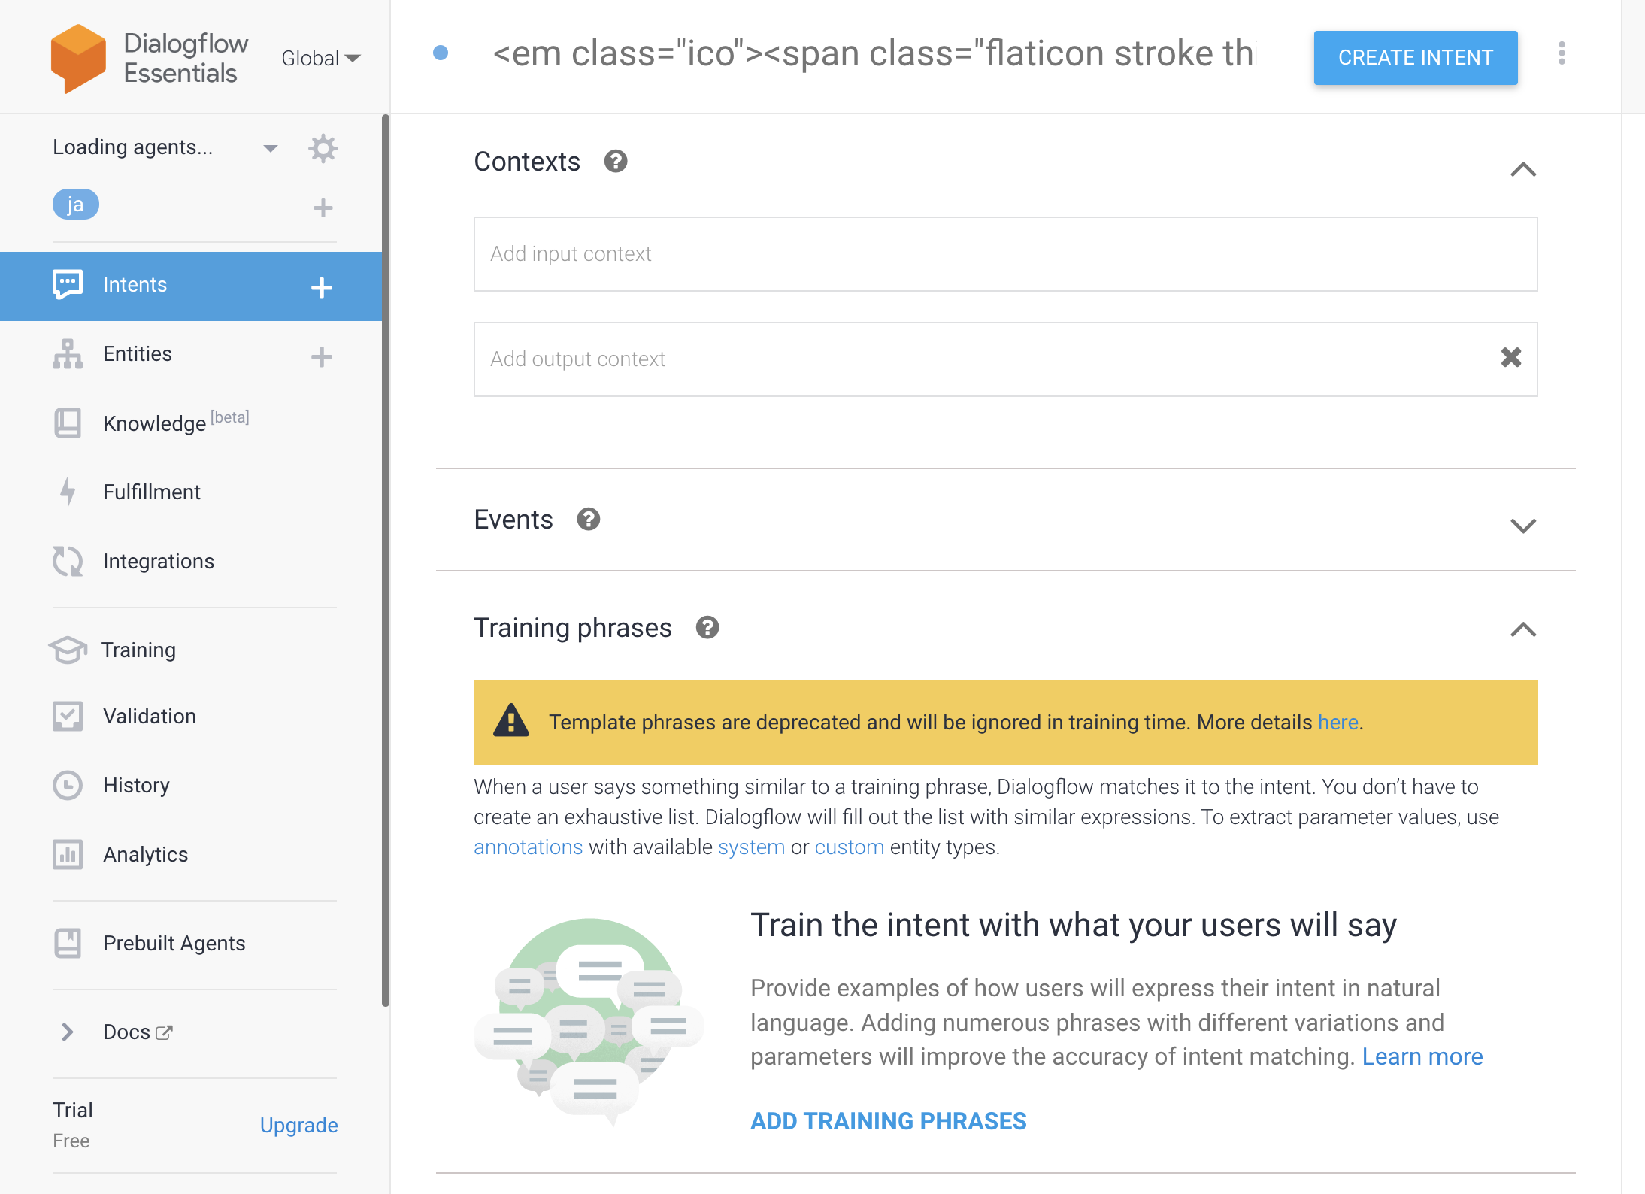
Task: Click the Add input context field
Action: coord(1005,254)
